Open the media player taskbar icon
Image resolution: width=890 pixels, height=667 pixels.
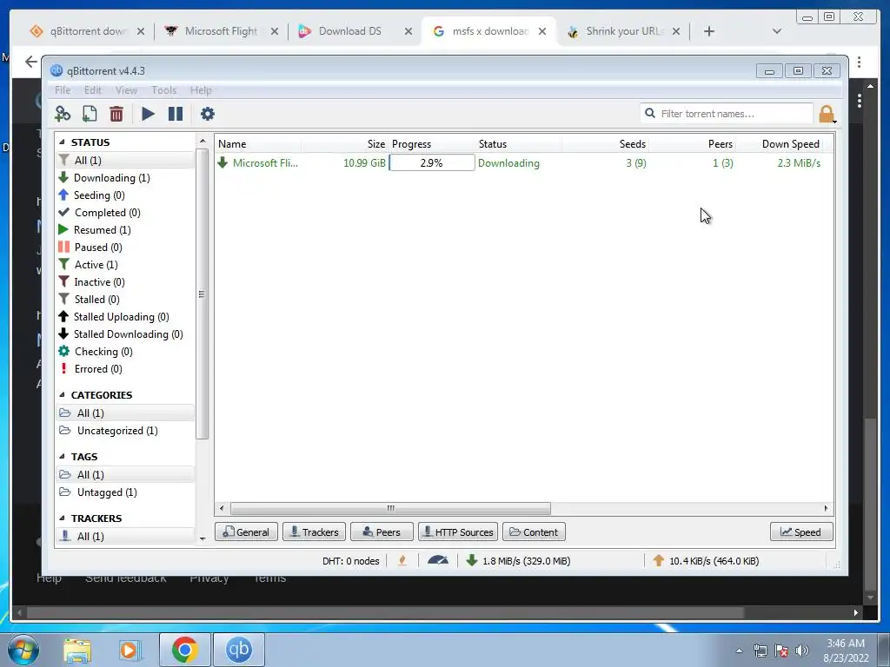(130, 650)
